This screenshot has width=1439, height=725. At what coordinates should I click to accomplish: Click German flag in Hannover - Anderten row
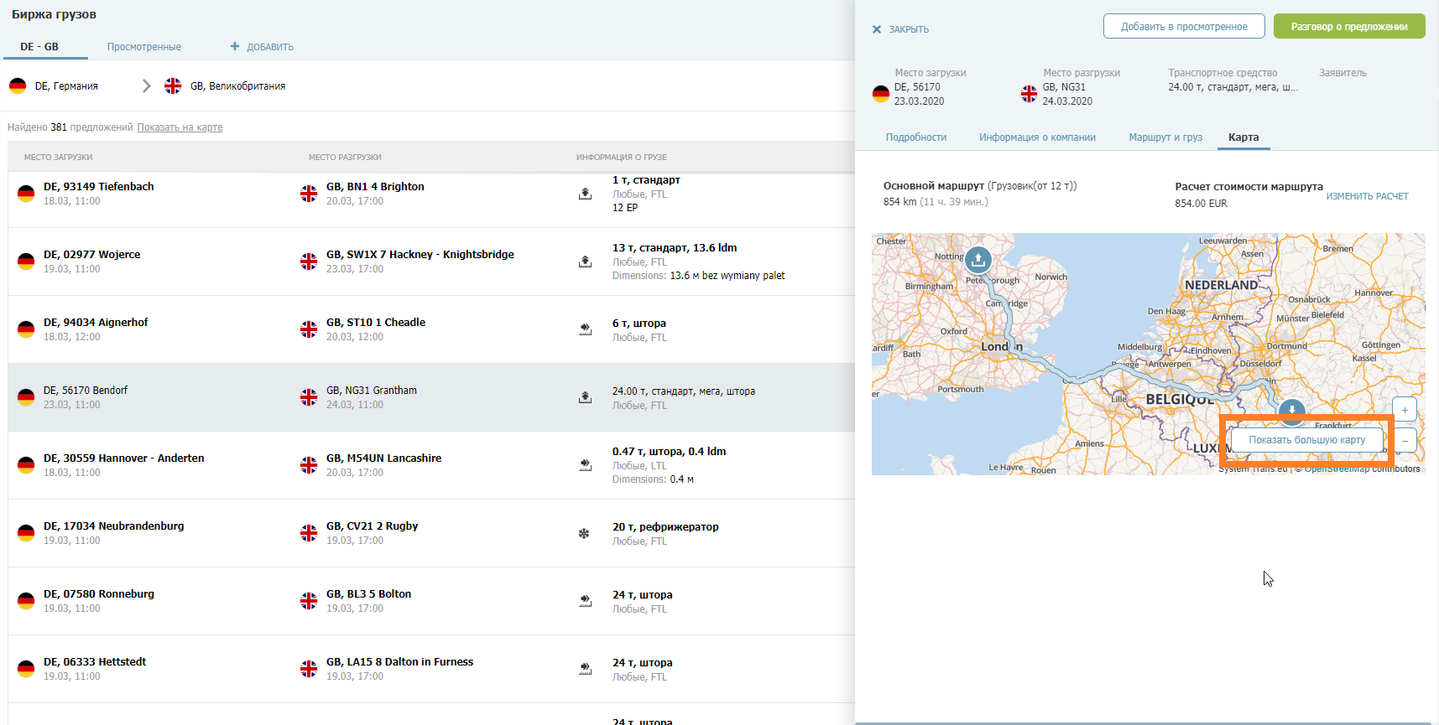(26, 465)
